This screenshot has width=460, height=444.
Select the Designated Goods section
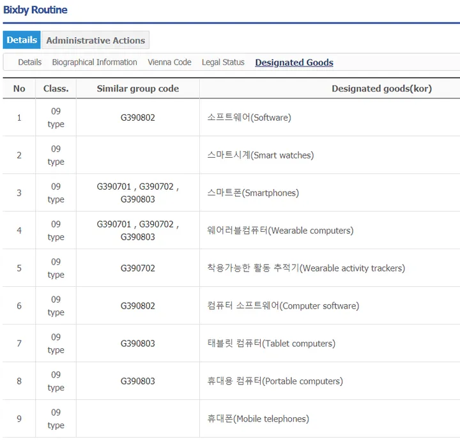(x=295, y=63)
